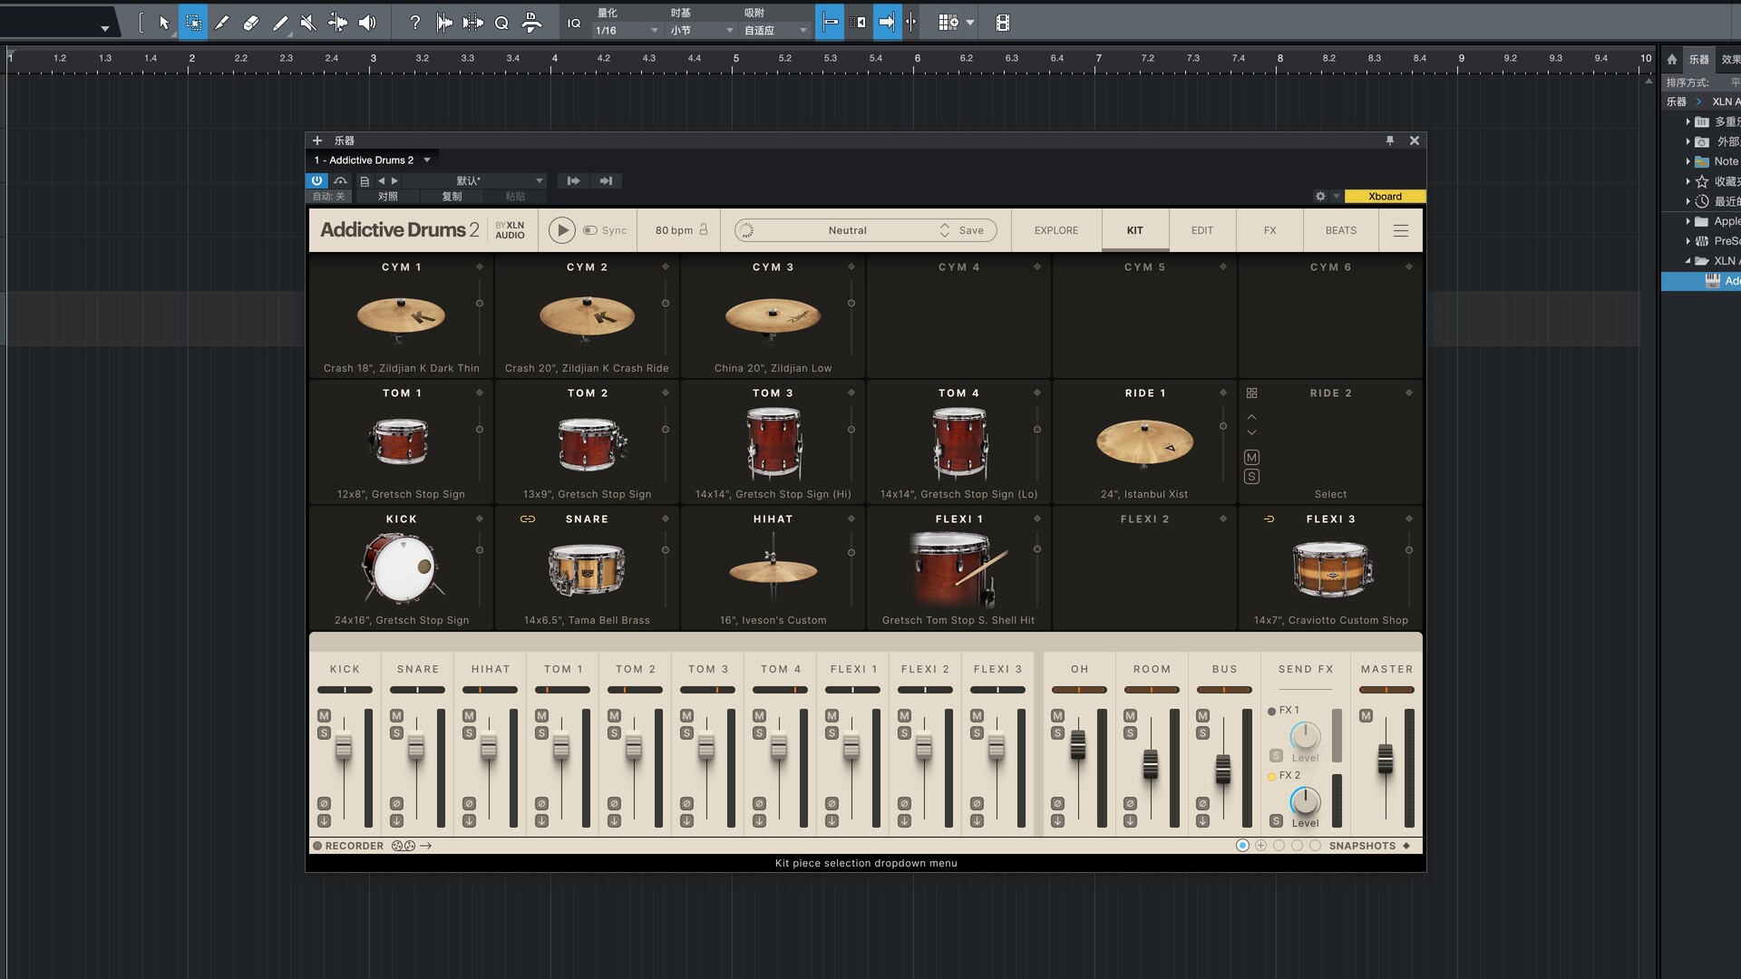Open the Addictive Drums 2 instrument selector dropdown
This screenshot has height=979, width=1741.
427,160
